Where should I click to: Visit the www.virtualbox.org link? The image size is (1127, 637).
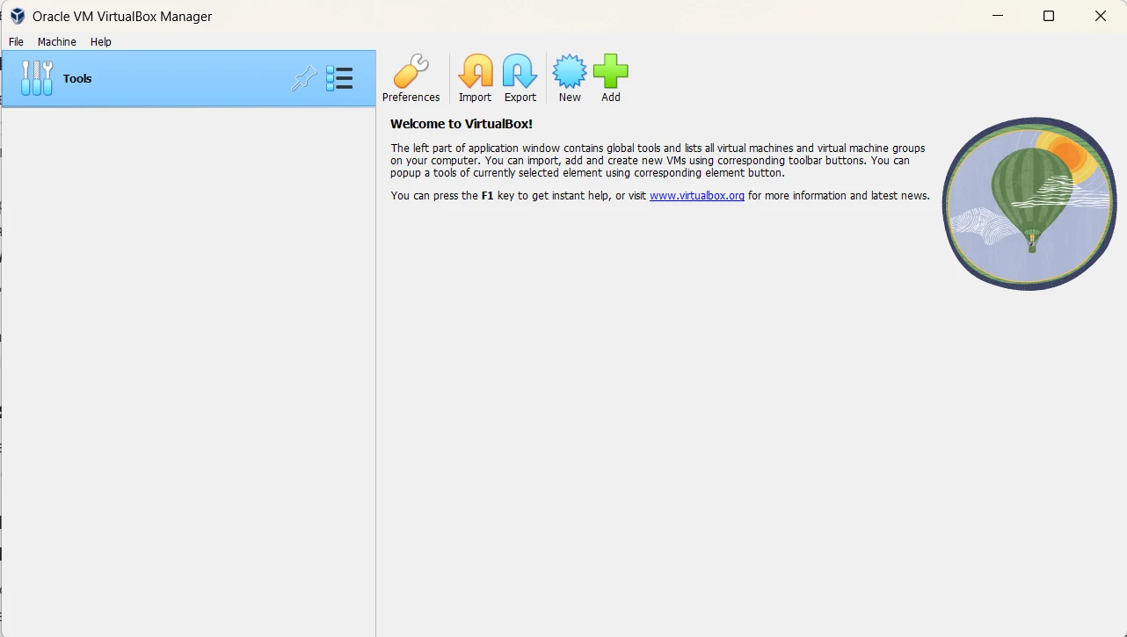coord(696,196)
